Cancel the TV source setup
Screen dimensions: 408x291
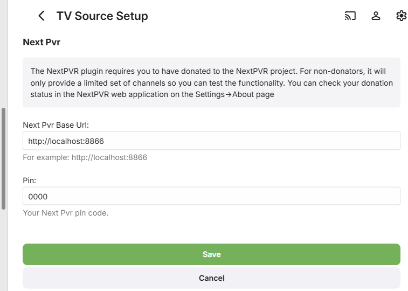click(x=211, y=278)
